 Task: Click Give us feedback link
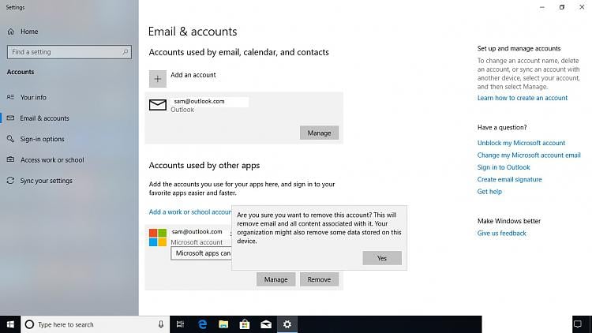tap(501, 234)
